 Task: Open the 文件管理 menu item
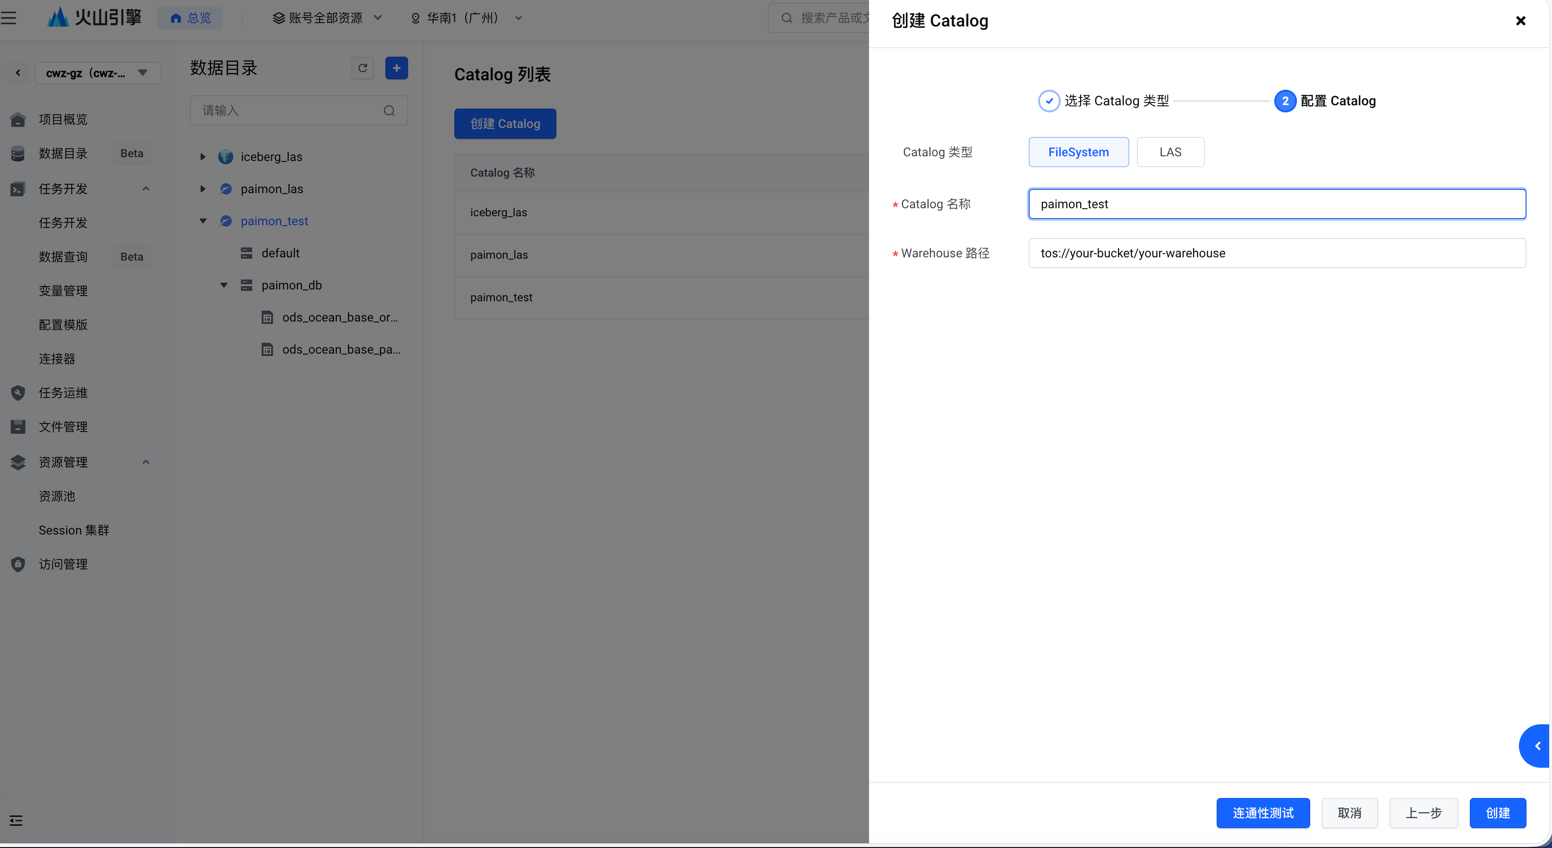pyautogui.click(x=63, y=426)
